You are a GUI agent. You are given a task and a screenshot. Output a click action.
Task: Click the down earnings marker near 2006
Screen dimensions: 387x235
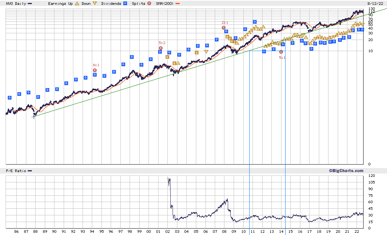pyautogui.click(x=206, y=51)
